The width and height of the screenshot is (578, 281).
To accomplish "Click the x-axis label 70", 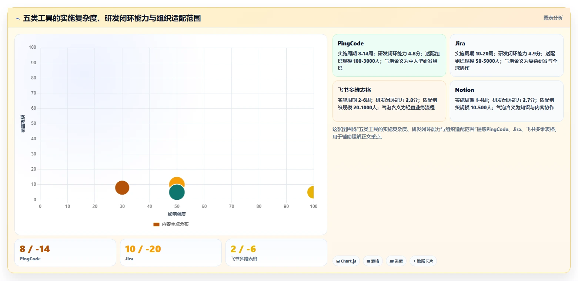I will 231,206.
